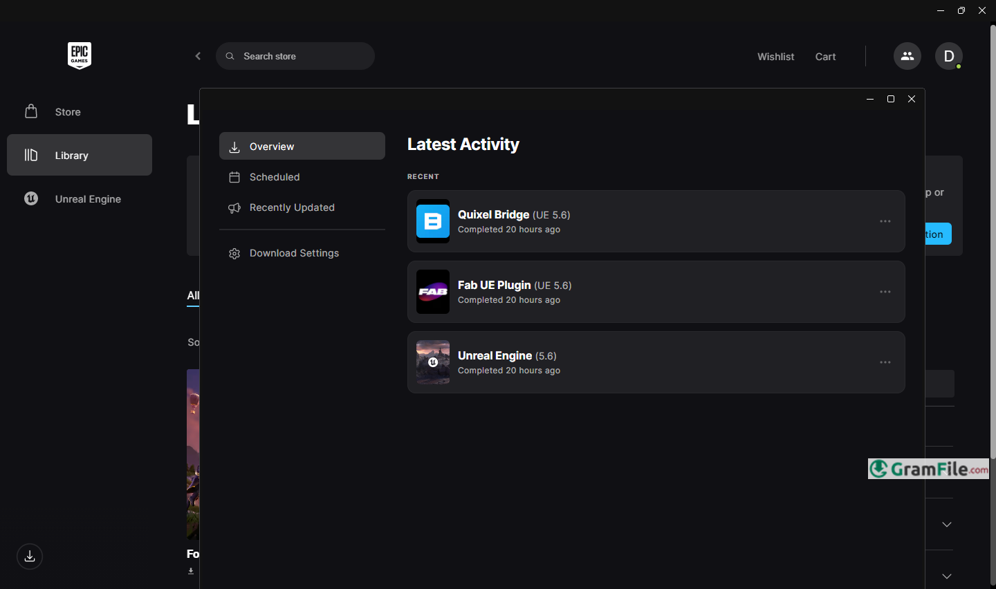Select the Overview tab in downloads

tap(302, 146)
